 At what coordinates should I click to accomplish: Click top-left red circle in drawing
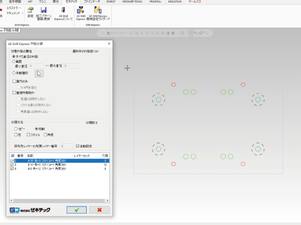[174, 85]
